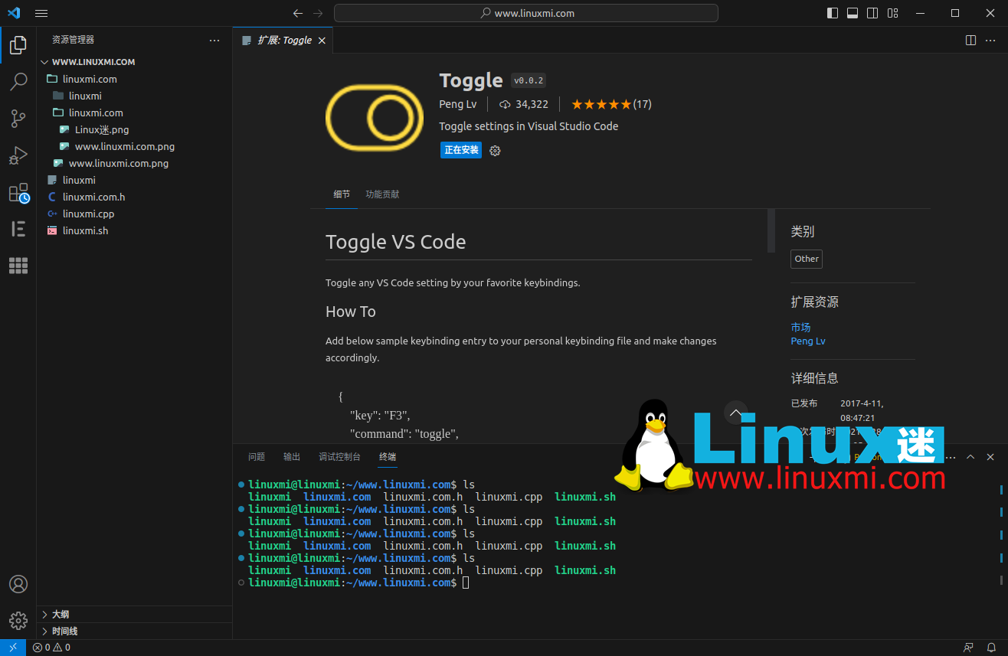The width and height of the screenshot is (1008, 656).
Task: Open notifications bell in status bar
Action: tap(990, 648)
